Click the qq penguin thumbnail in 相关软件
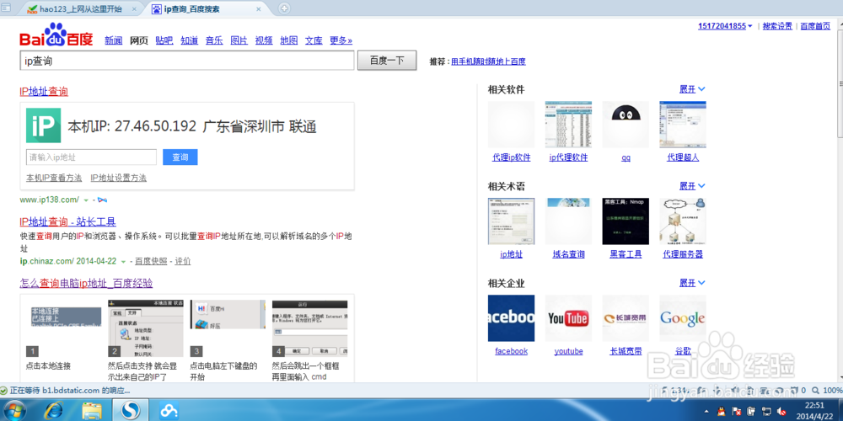This screenshot has width=843, height=421. [626, 125]
